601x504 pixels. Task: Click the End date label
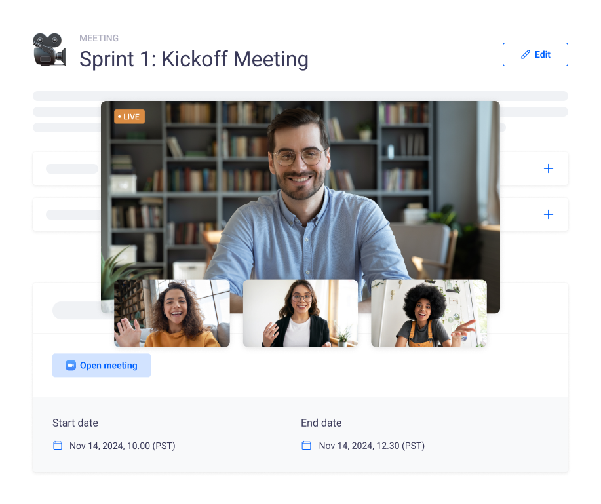321,423
